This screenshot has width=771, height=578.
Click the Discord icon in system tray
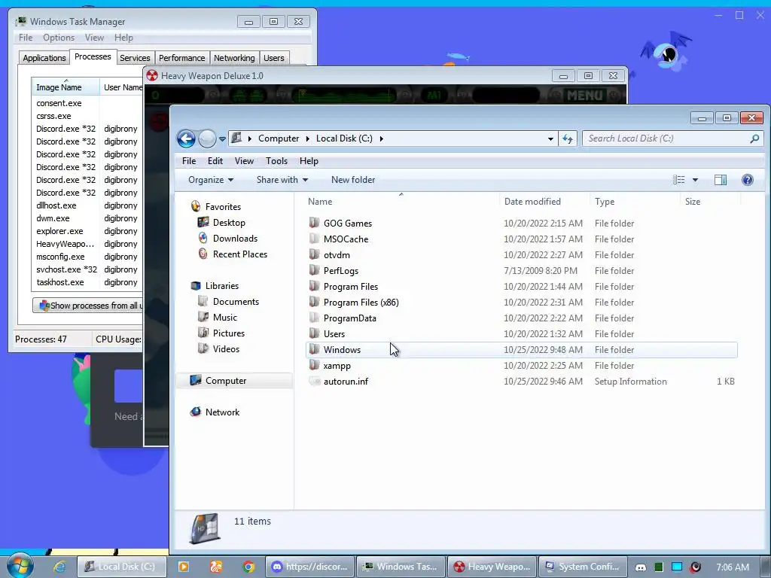coord(640,567)
